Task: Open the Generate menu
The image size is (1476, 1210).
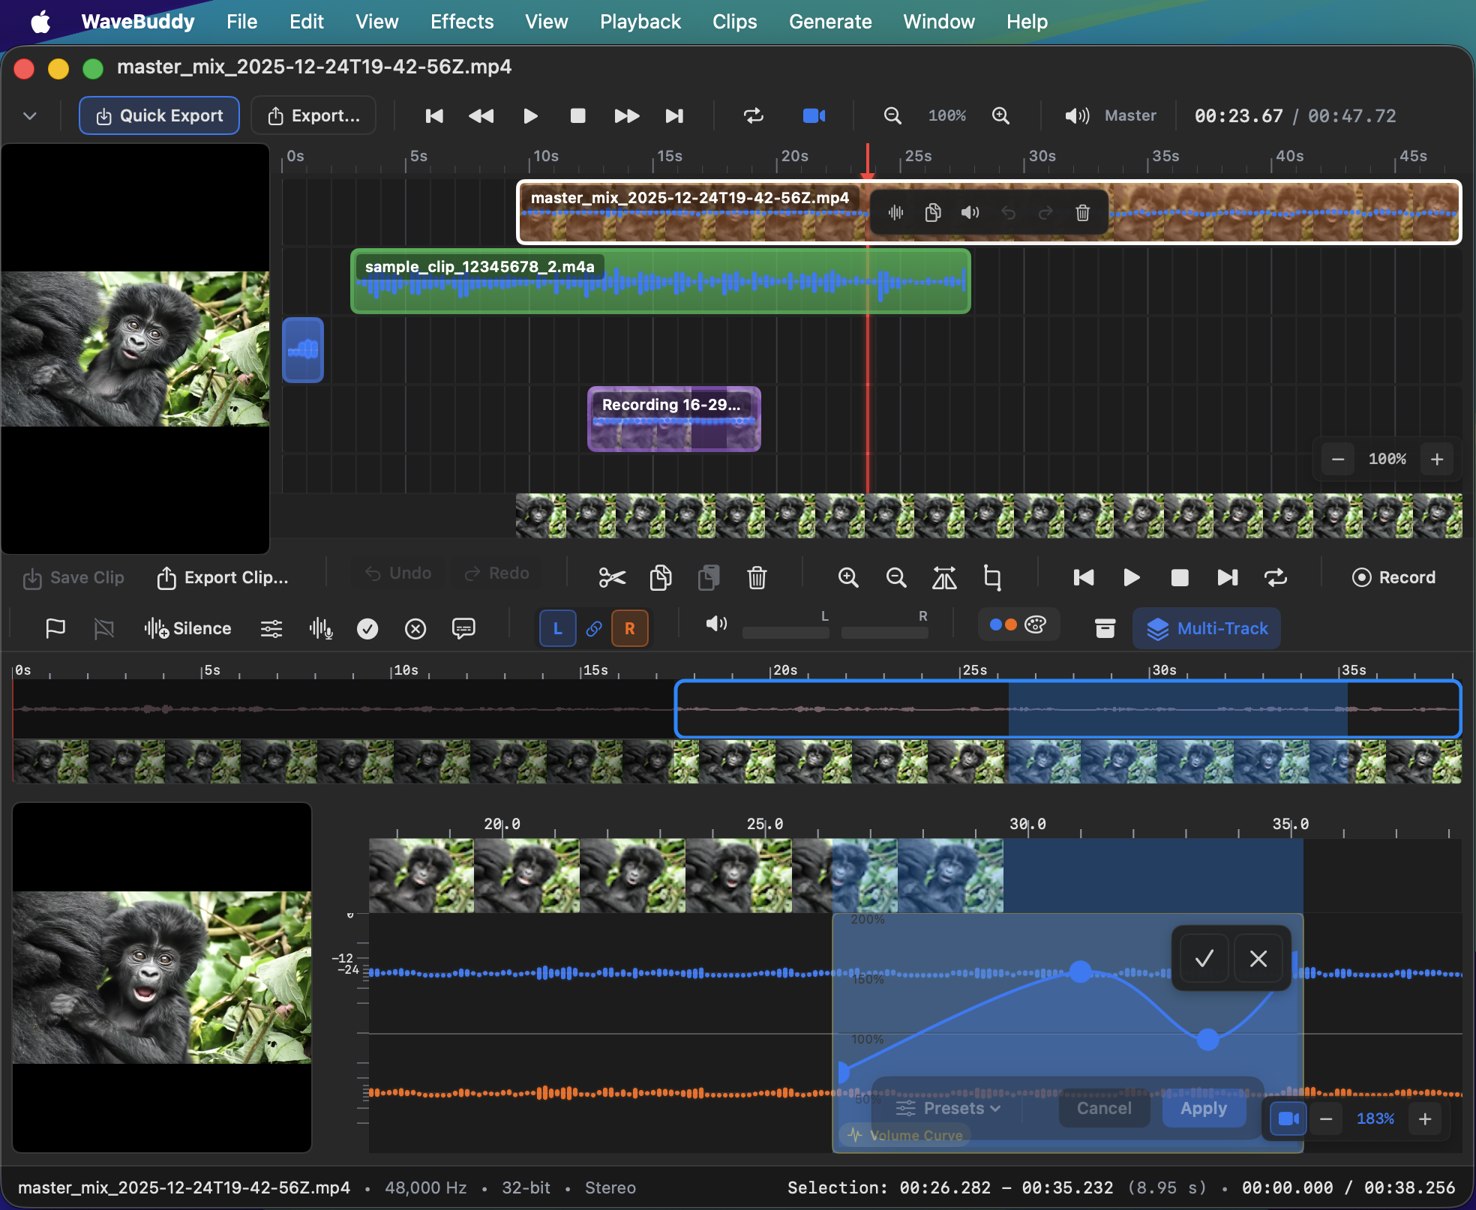Action: coord(830,22)
